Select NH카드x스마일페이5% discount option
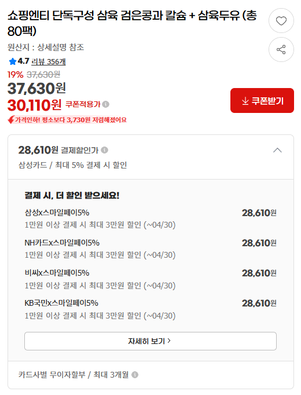The width and height of the screenshot is (301, 395). (150, 248)
